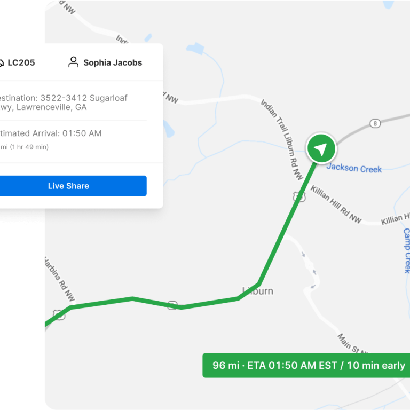
Task: Click the Jackson Creek label
Action: (354, 168)
